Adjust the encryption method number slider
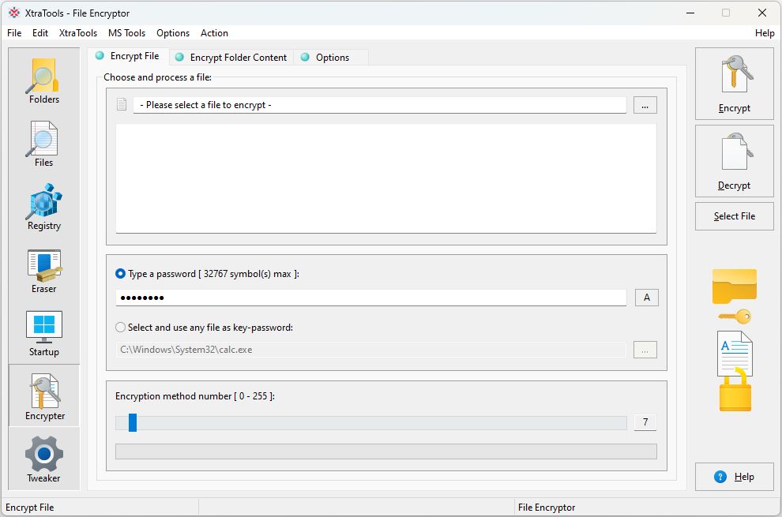Image resolution: width=782 pixels, height=517 pixels. pos(133,423)
